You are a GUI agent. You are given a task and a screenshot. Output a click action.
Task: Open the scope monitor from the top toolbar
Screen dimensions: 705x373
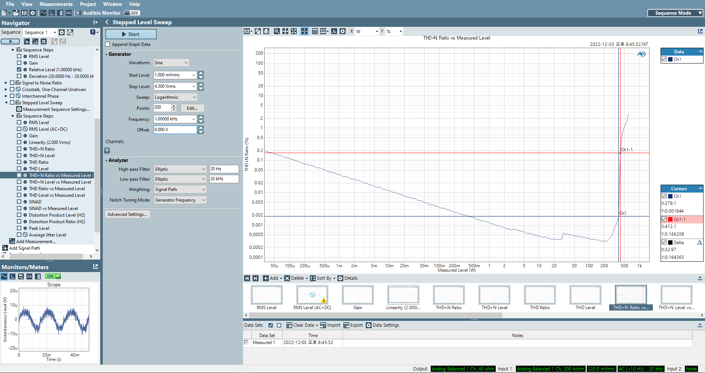point(43,13)
